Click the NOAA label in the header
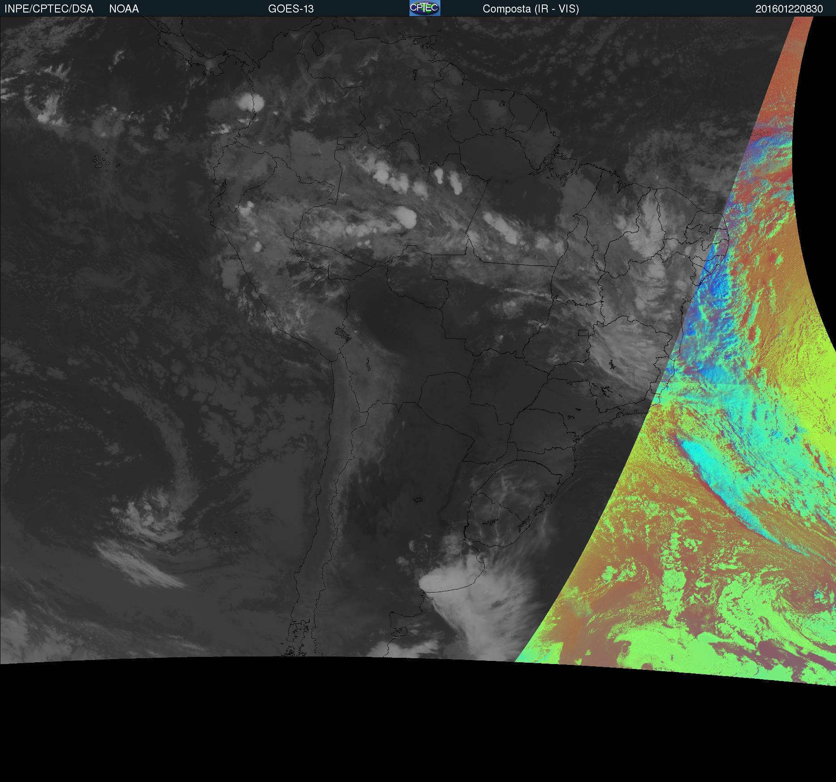Image resolution: width=836 pixels, height=782 pixels. pyautogui.click(x=124, y=9)
